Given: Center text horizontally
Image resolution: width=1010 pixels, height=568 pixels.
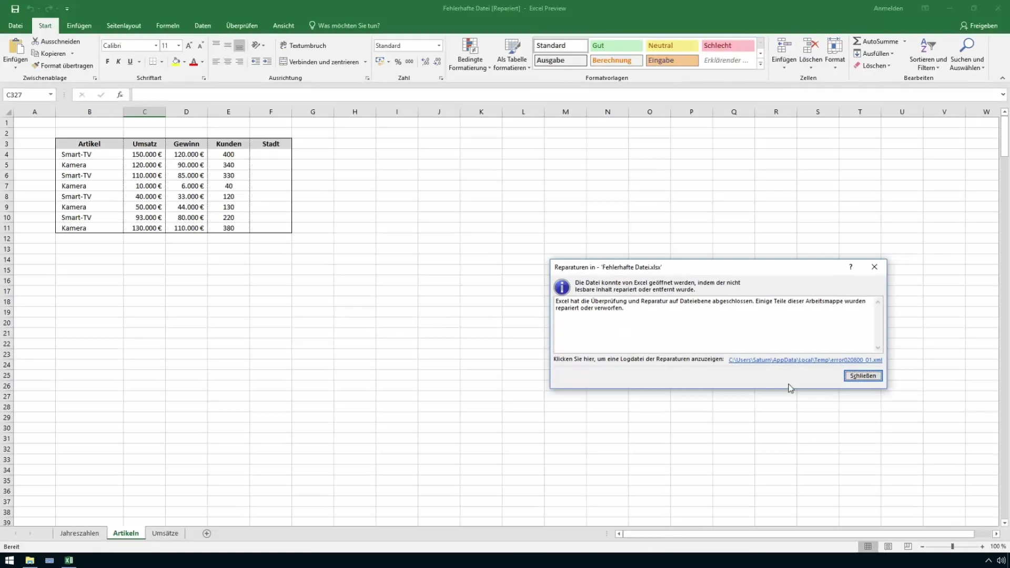Looking at the screenshot, I should 228,62.
